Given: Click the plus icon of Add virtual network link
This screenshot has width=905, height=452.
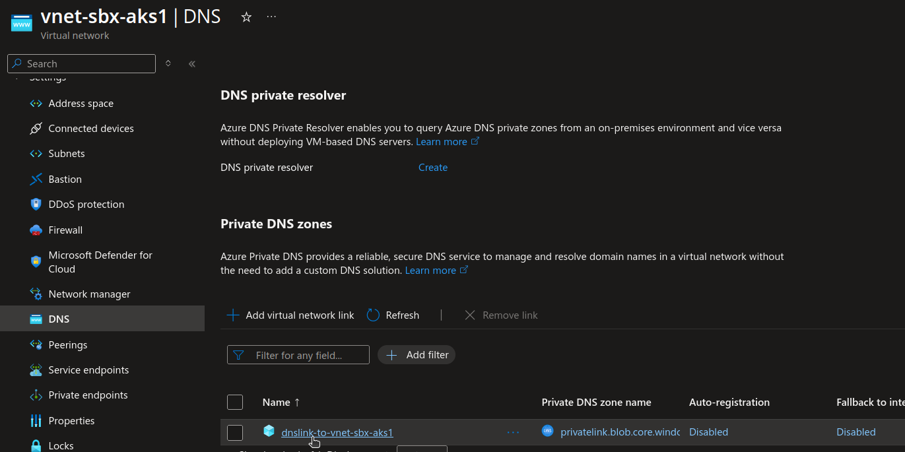Looking at the screenshot, I should (x=233, y=315).
